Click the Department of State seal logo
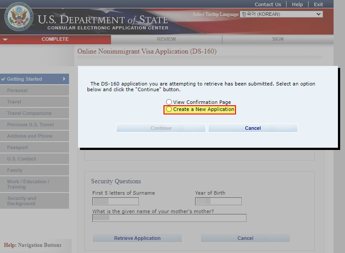This screenshot has height=253, width=345. [19, 17]
